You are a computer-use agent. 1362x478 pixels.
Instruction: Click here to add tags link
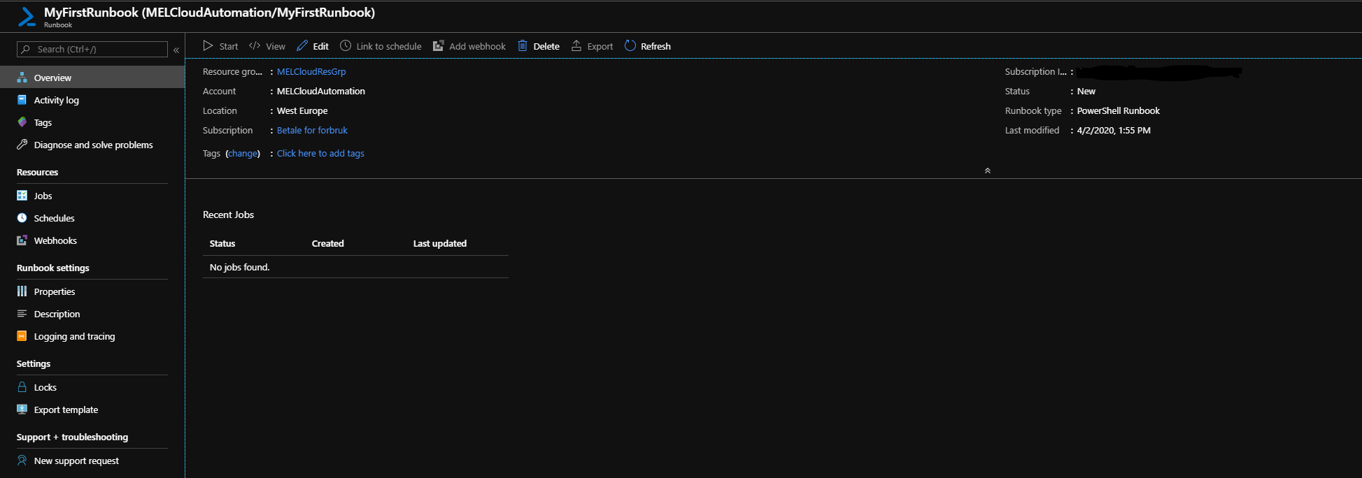coord(320,153)
